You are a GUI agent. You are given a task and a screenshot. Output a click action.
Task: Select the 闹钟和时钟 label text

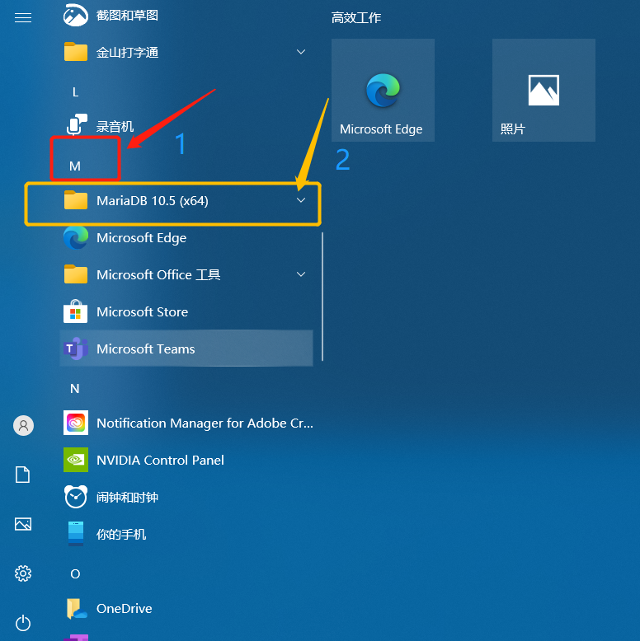point(127,497)
